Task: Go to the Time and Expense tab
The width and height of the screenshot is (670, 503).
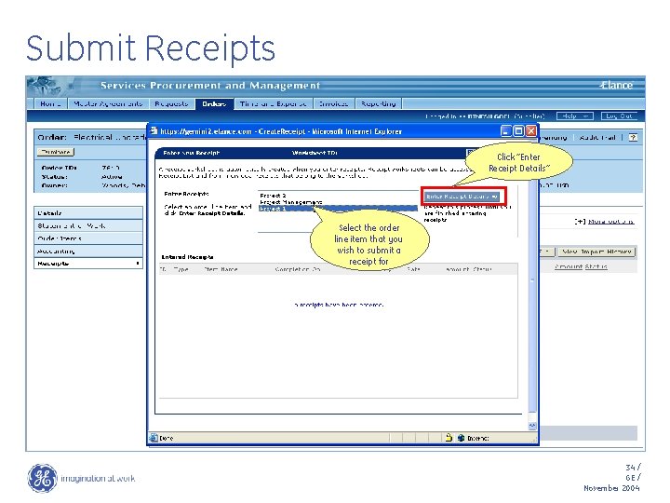Action: pos(273,104)
